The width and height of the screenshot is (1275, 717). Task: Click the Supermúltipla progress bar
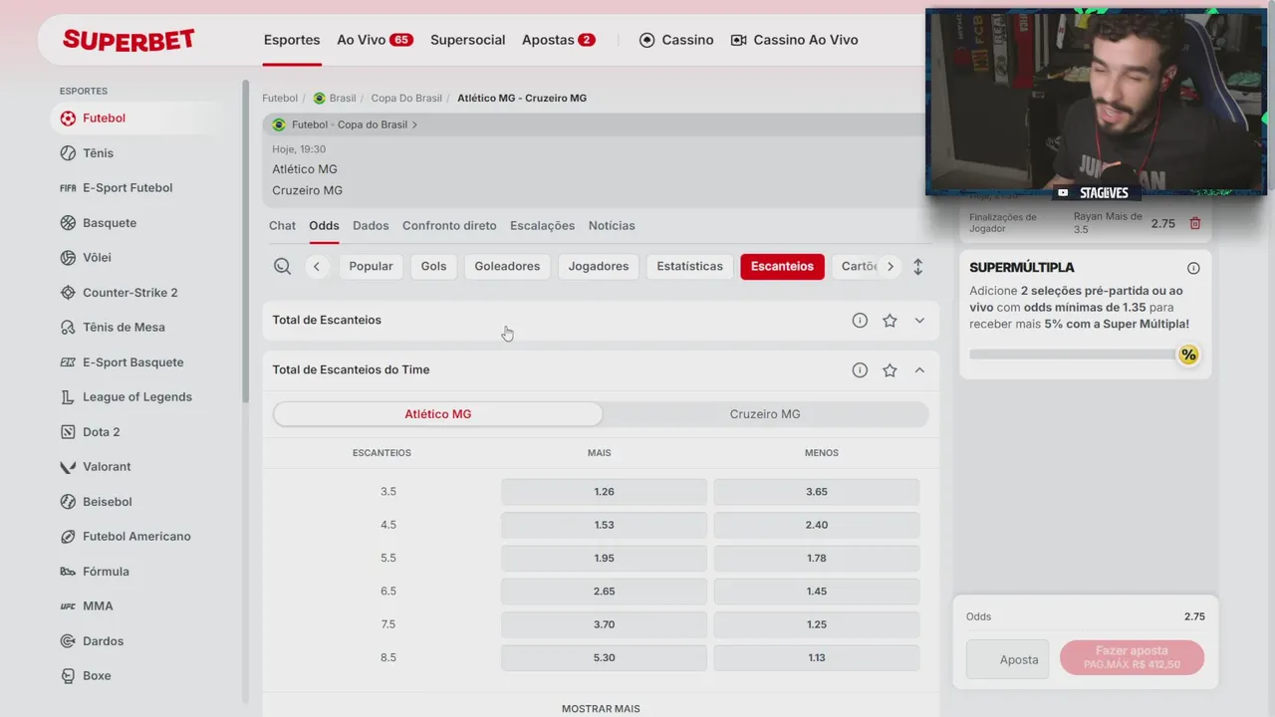click(x=1074, y=355)
